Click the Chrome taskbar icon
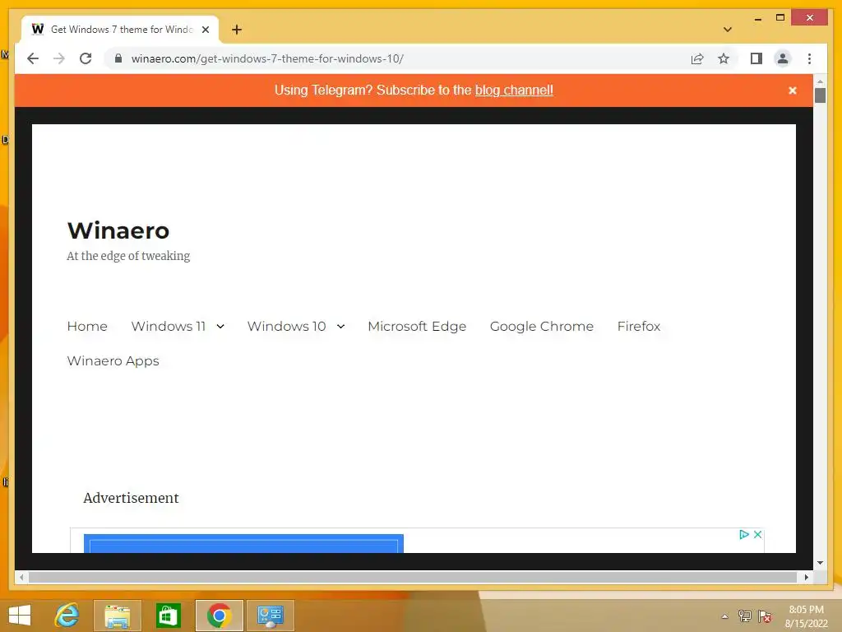The height and width of the screenshot is (632, 842). (x=219, y=616)
